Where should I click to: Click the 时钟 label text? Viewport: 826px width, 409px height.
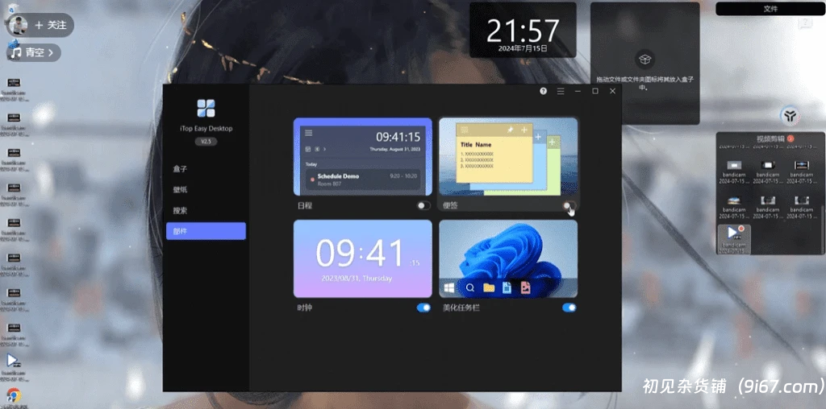click(x=304, y=308)
